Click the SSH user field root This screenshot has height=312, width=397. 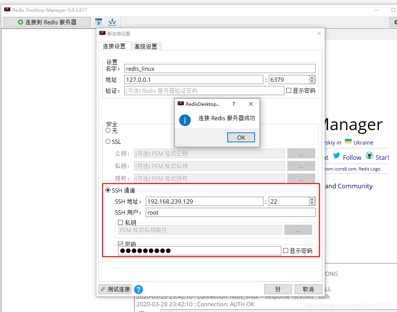[x=230, y=212]
